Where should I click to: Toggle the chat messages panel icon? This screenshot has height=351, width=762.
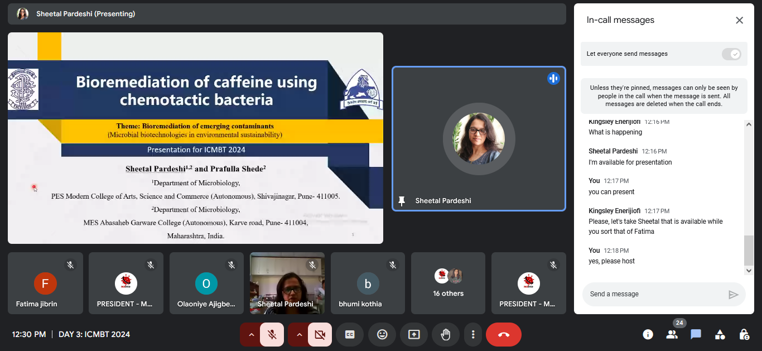(x=696, y=334)
